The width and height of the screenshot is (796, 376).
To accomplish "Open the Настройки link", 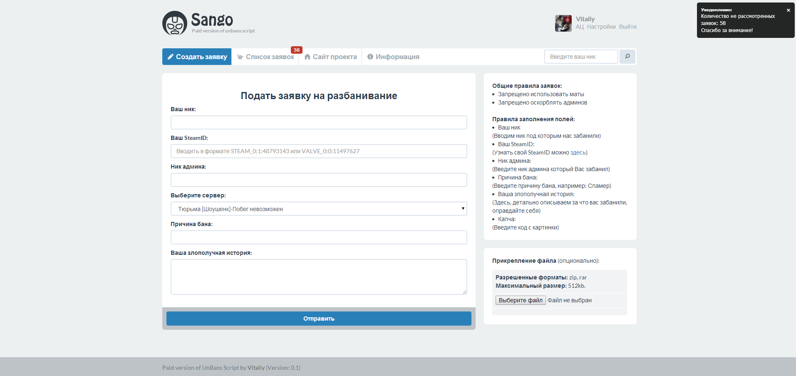I will coord(601,27).
